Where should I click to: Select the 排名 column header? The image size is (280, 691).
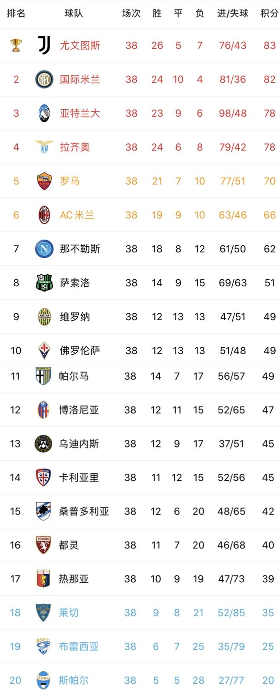coord(16,13)
